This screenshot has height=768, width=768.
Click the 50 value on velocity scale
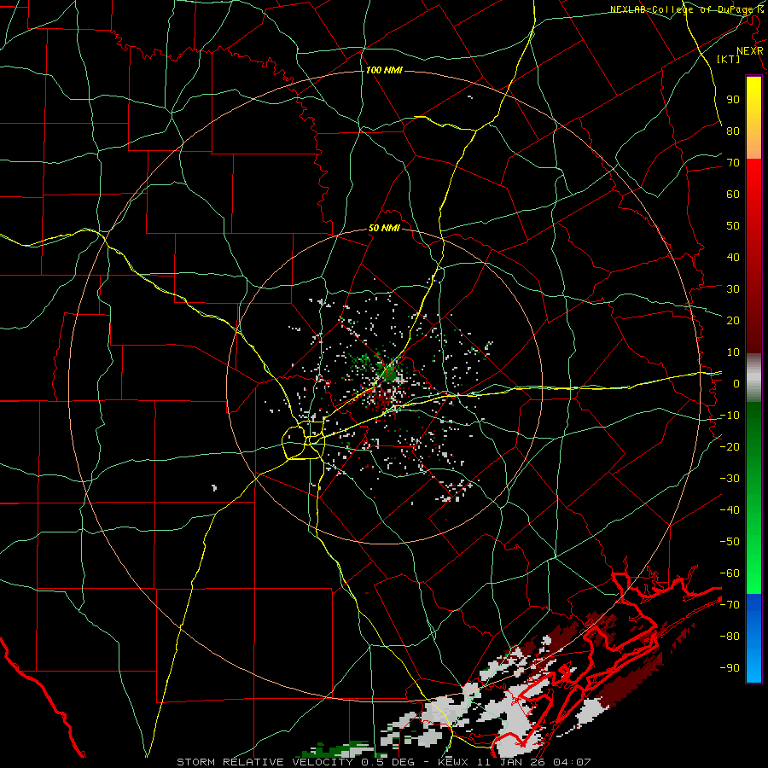coord(733,226)
